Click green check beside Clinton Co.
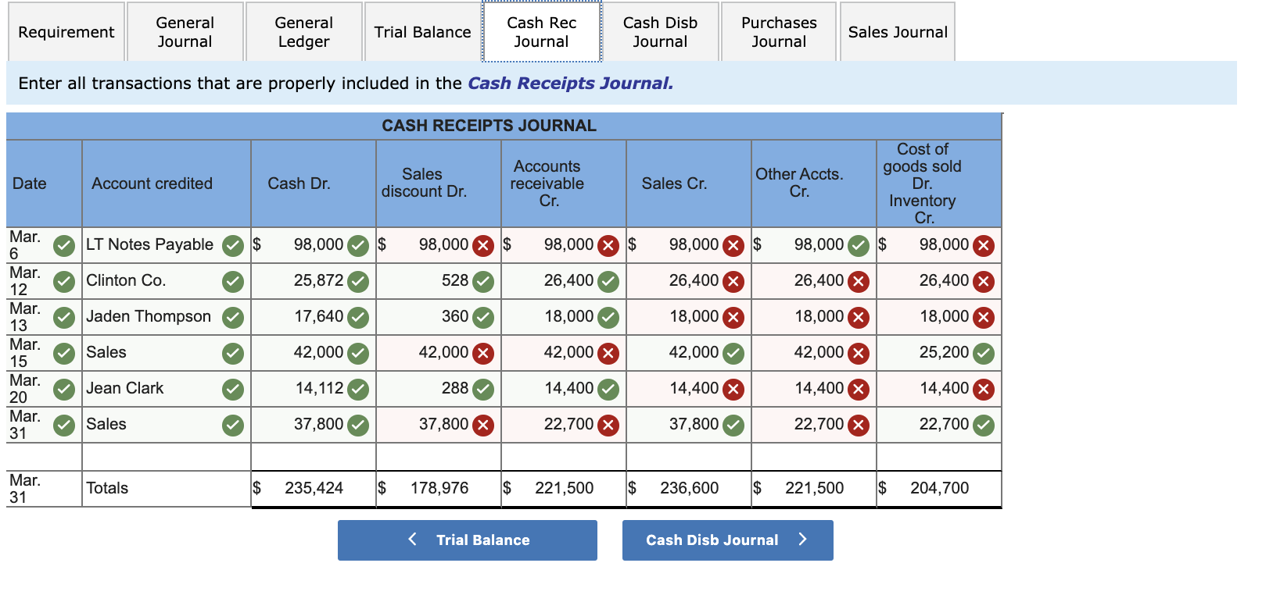Image resolution: width=1273 pixels, height=595 pixels. coord(233,282)
